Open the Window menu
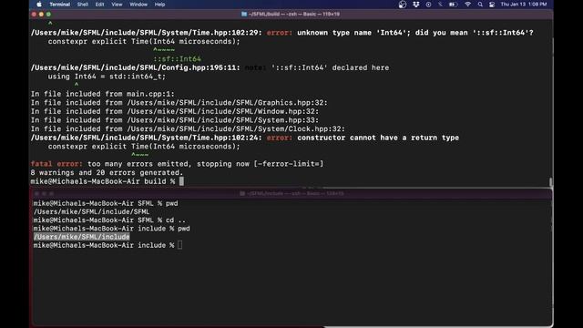Viewport: 583px width, 328px height. (138, 5)
